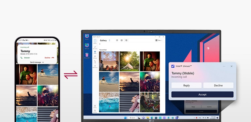
Task: Open the pink-haired woman photo in laptop gallery
Action: 129,102
